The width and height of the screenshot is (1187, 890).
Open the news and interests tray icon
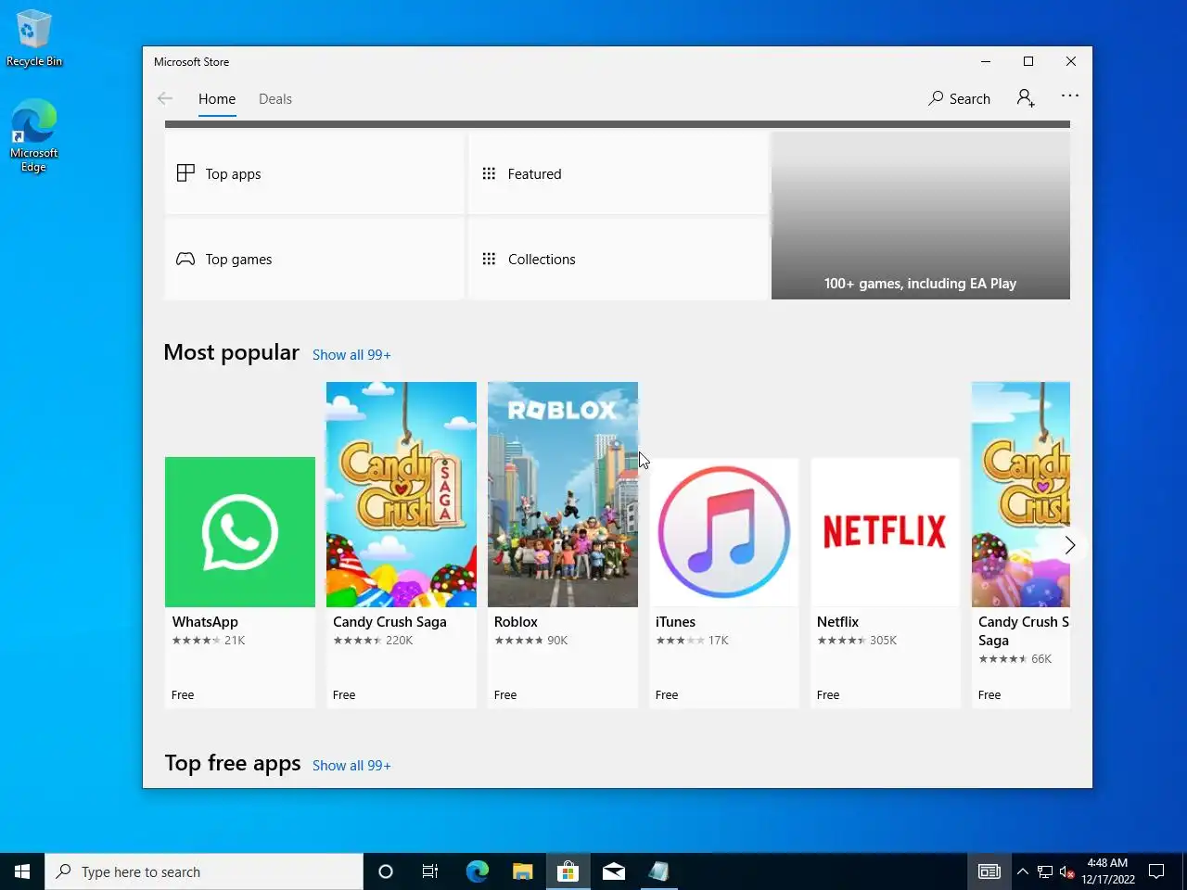(989, 871)
